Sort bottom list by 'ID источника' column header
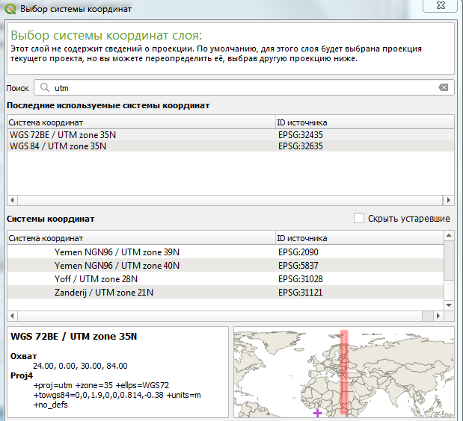Screen dimensions: 463x421 point(359,238)
